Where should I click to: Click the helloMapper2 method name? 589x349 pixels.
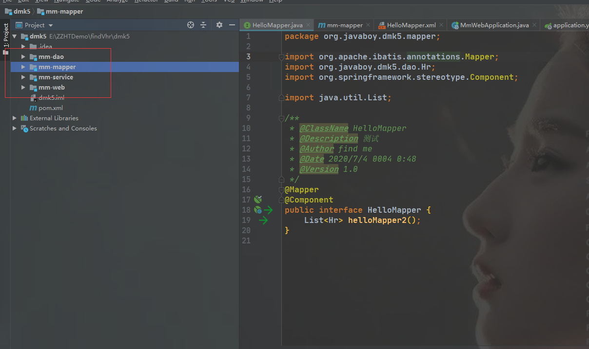(x=377, y=220)
